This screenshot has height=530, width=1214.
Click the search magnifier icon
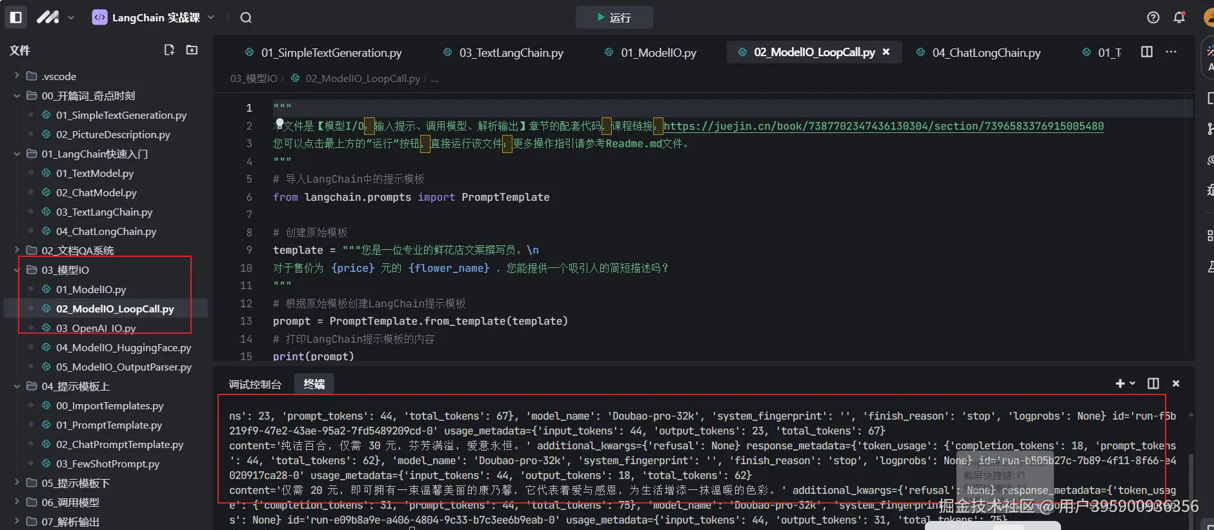coord(246,17)
